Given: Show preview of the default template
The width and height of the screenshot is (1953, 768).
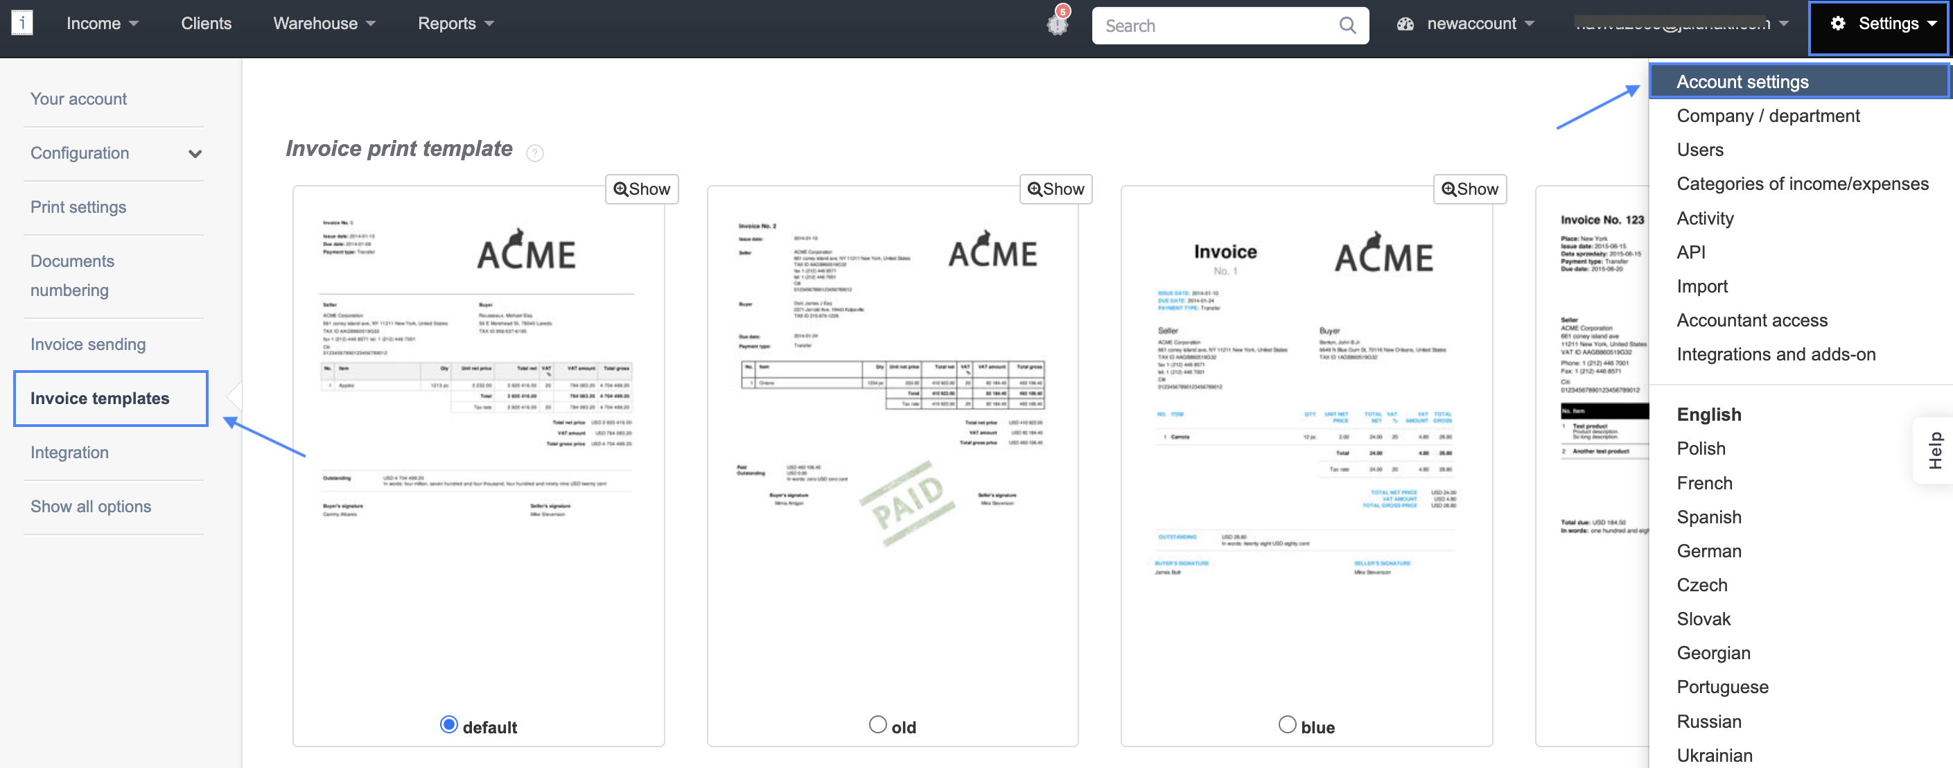Looking at the screenshot, I should 641,189.
